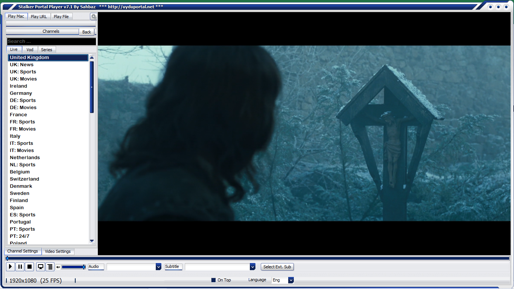Click the video seek progress bar
The image size is (514, 289).
[257, 259]
